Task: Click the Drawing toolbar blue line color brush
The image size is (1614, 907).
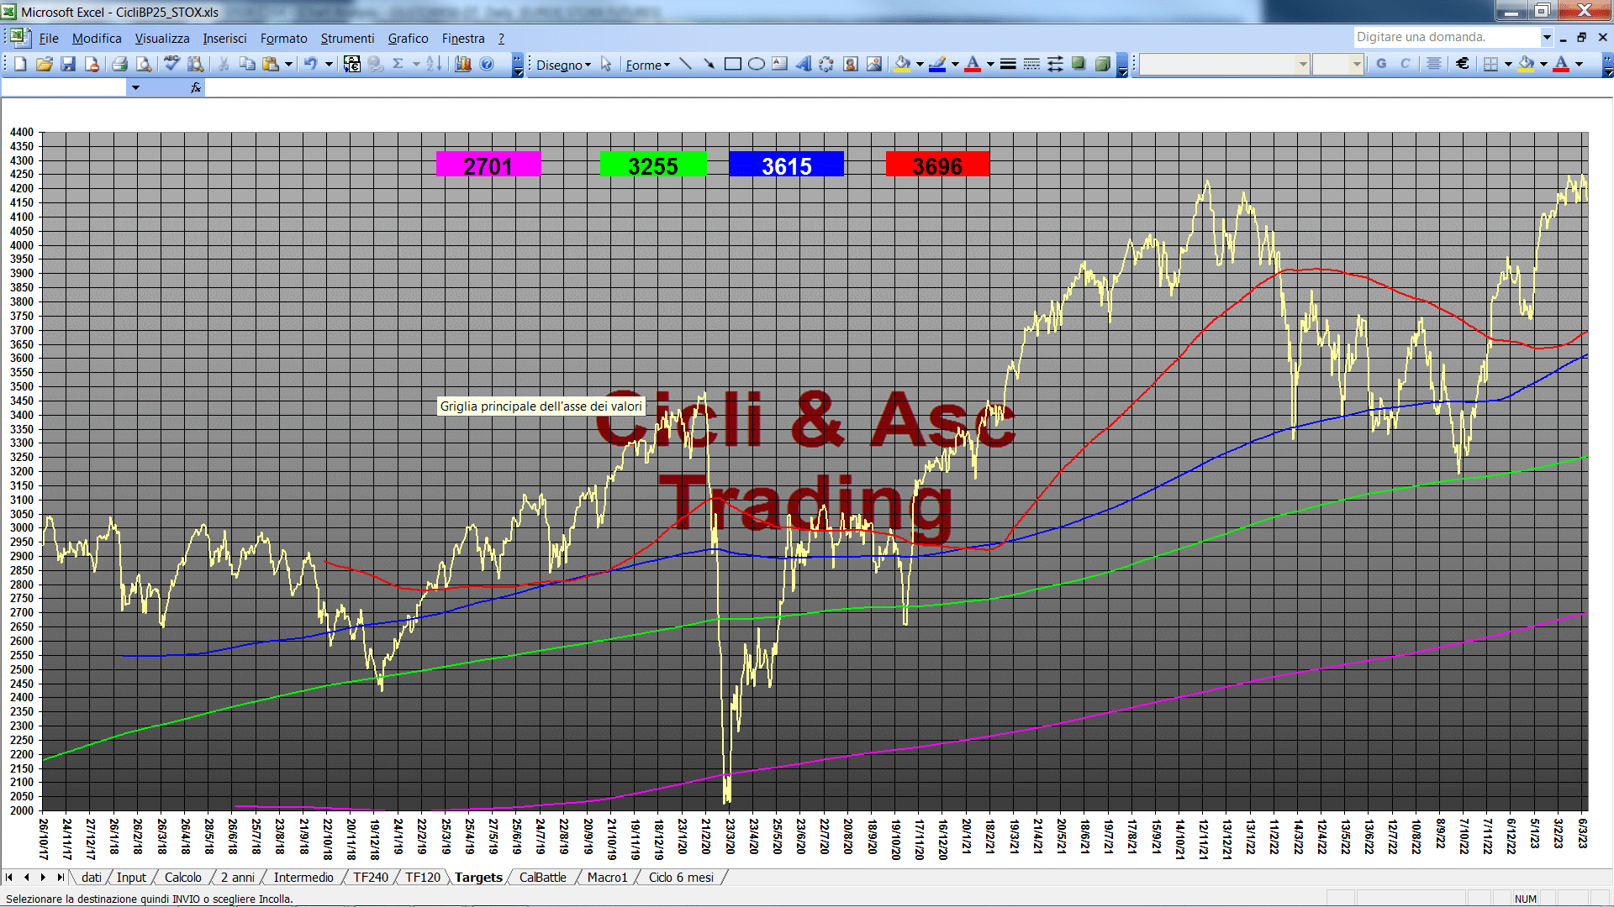Action: pos(937,64)
